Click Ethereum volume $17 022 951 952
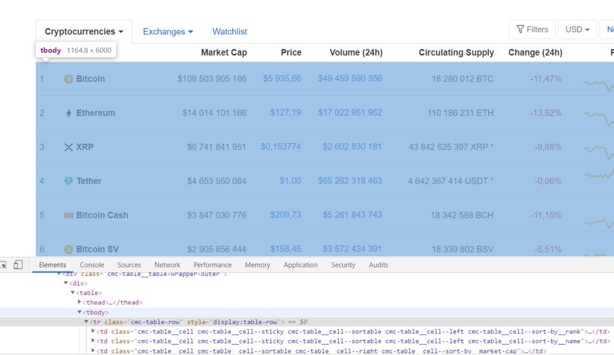 click(350, 113)
